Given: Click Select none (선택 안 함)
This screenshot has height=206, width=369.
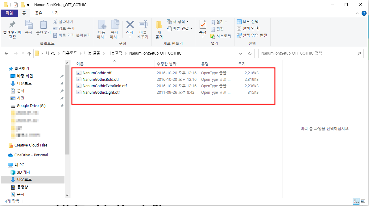Looking at the screenshot, I should 248,28.
